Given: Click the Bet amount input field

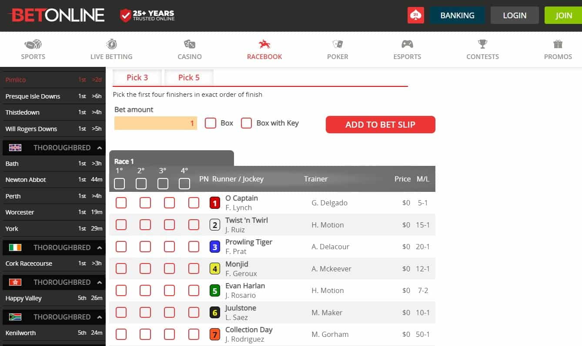Looking at the screenshot, I should pos(156,123).
